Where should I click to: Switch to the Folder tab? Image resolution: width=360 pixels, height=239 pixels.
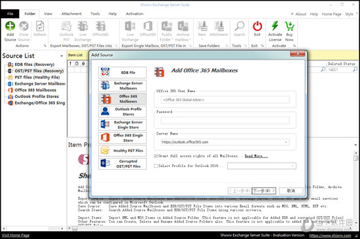coord(30,14)
